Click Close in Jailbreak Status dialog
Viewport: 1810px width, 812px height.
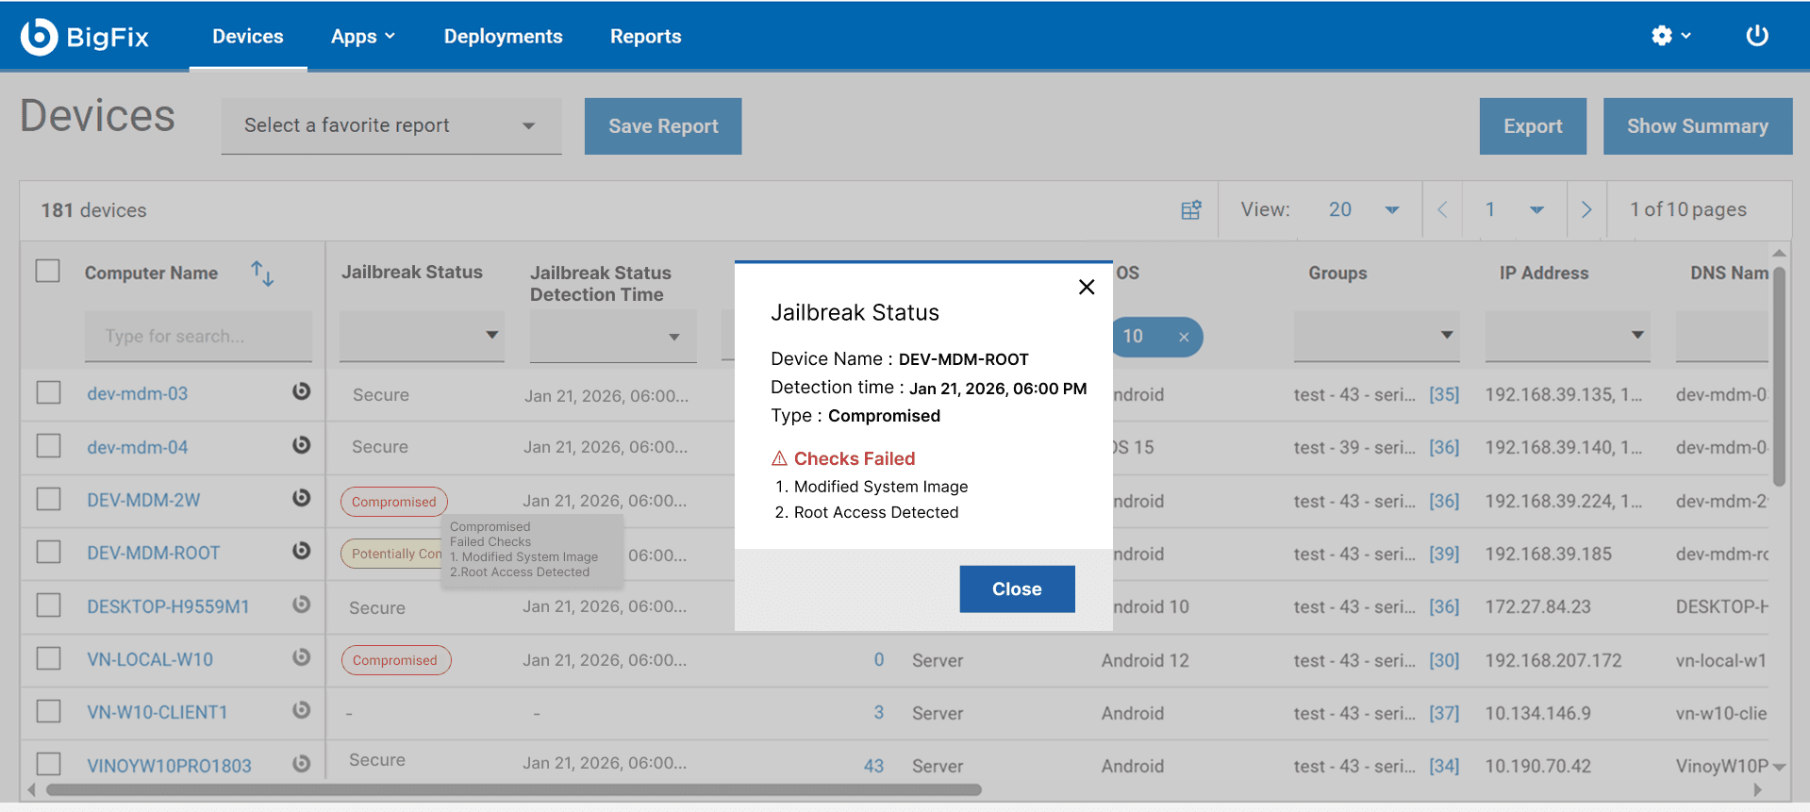pos(1017,588)
